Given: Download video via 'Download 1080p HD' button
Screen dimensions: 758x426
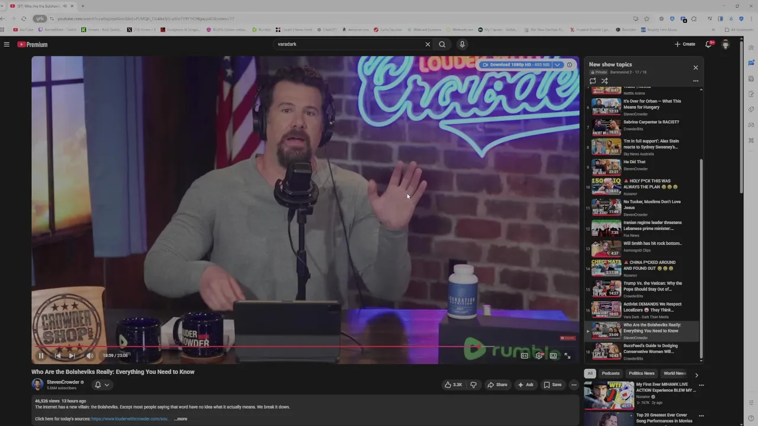Looking at the screenshot, I should 516,64.
